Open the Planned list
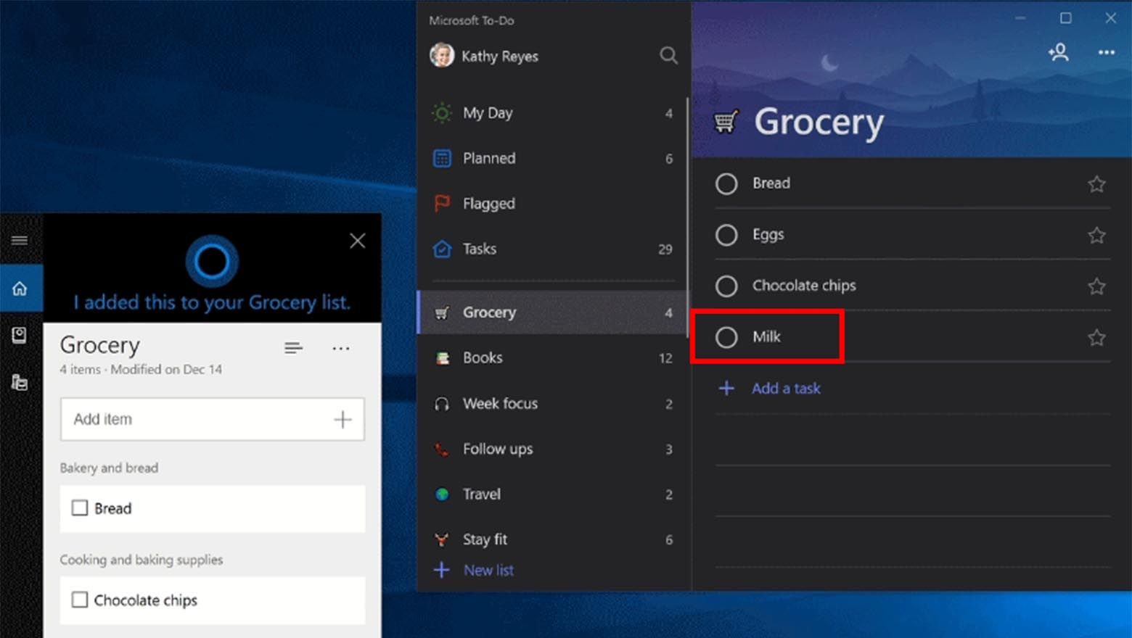The image size is (1132, 638). [553, 158]
